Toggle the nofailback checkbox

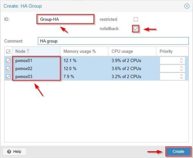(x=136, y=29)
